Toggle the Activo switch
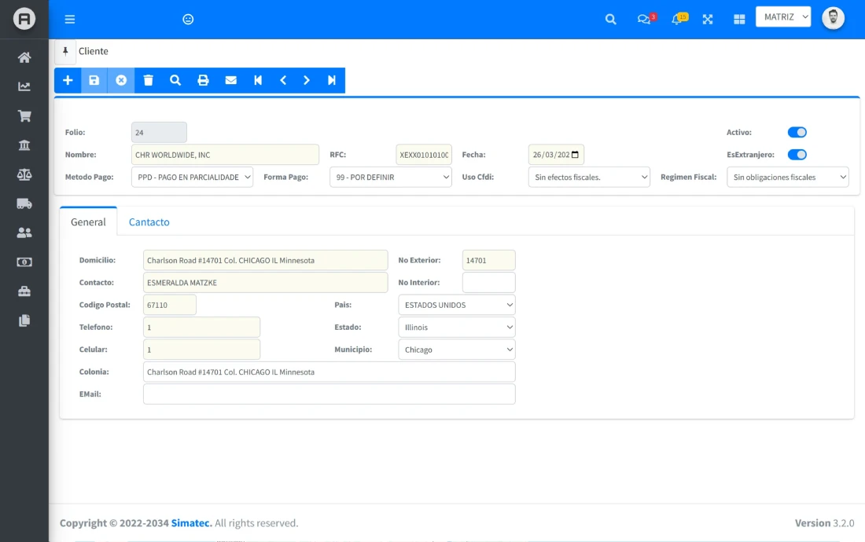 797,132
